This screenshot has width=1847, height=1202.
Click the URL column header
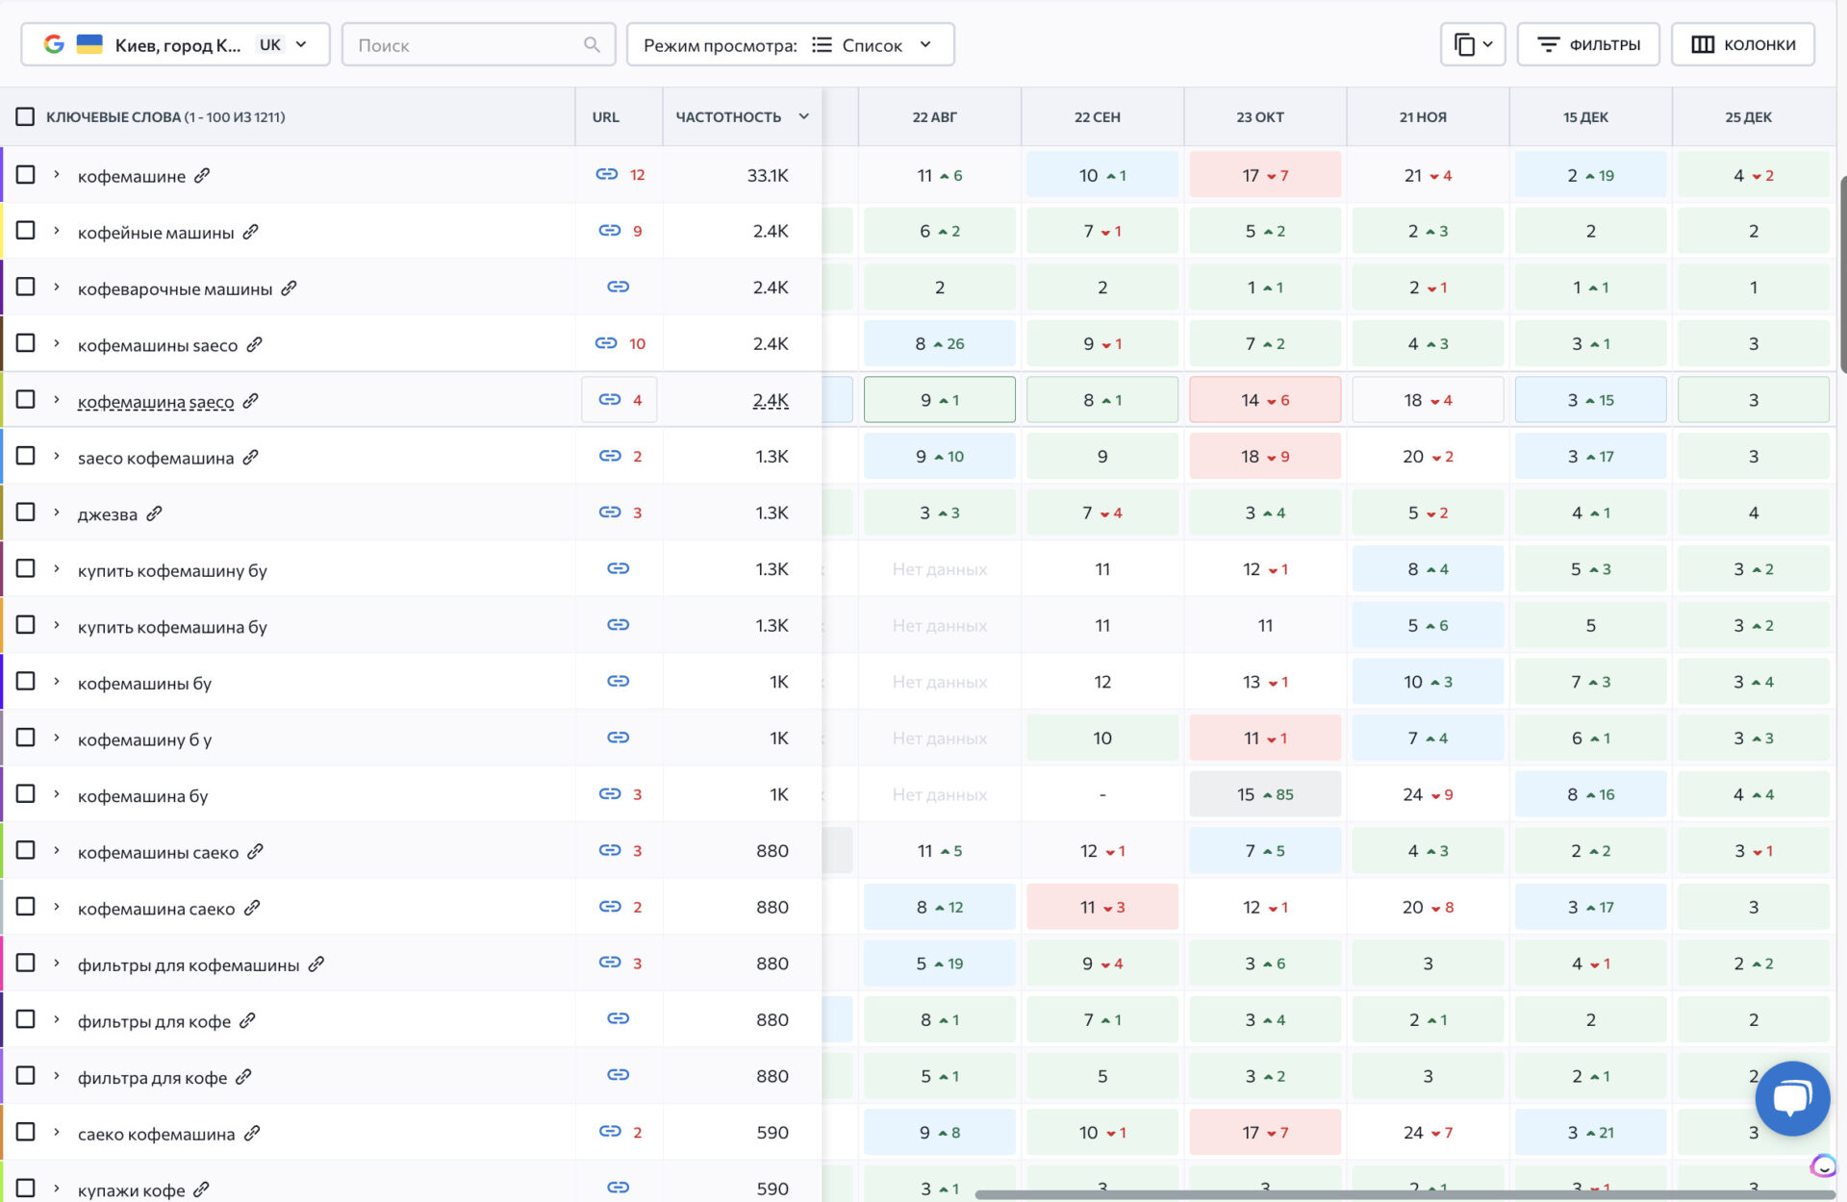pyautogui.click(x=605, y=116)
